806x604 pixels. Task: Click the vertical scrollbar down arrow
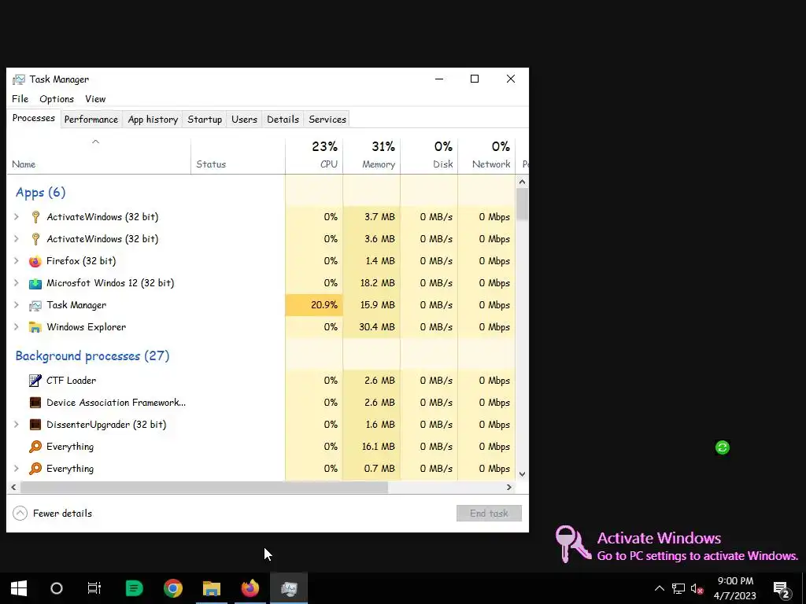523,474
